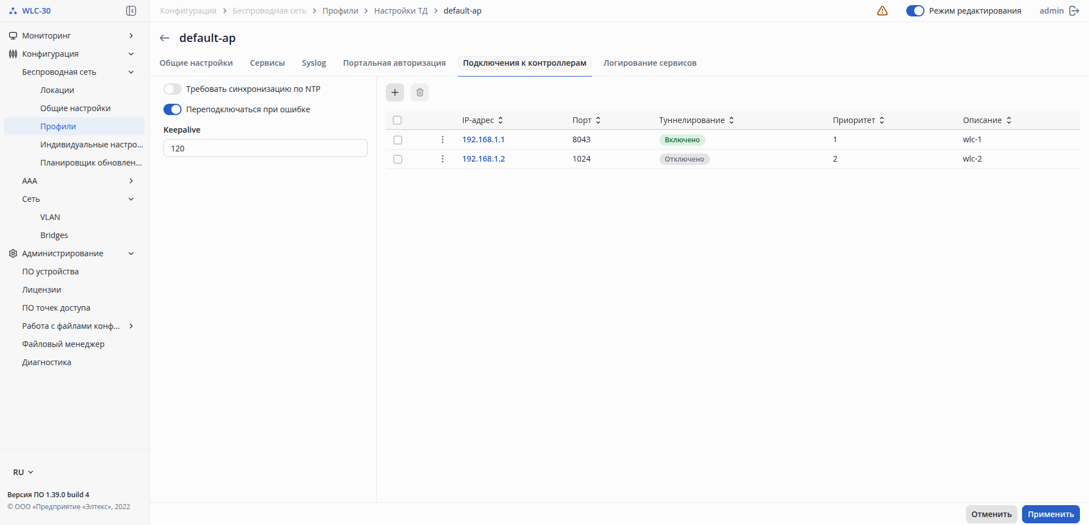Open row menu for 192.168.1.1

coord(443,139)
